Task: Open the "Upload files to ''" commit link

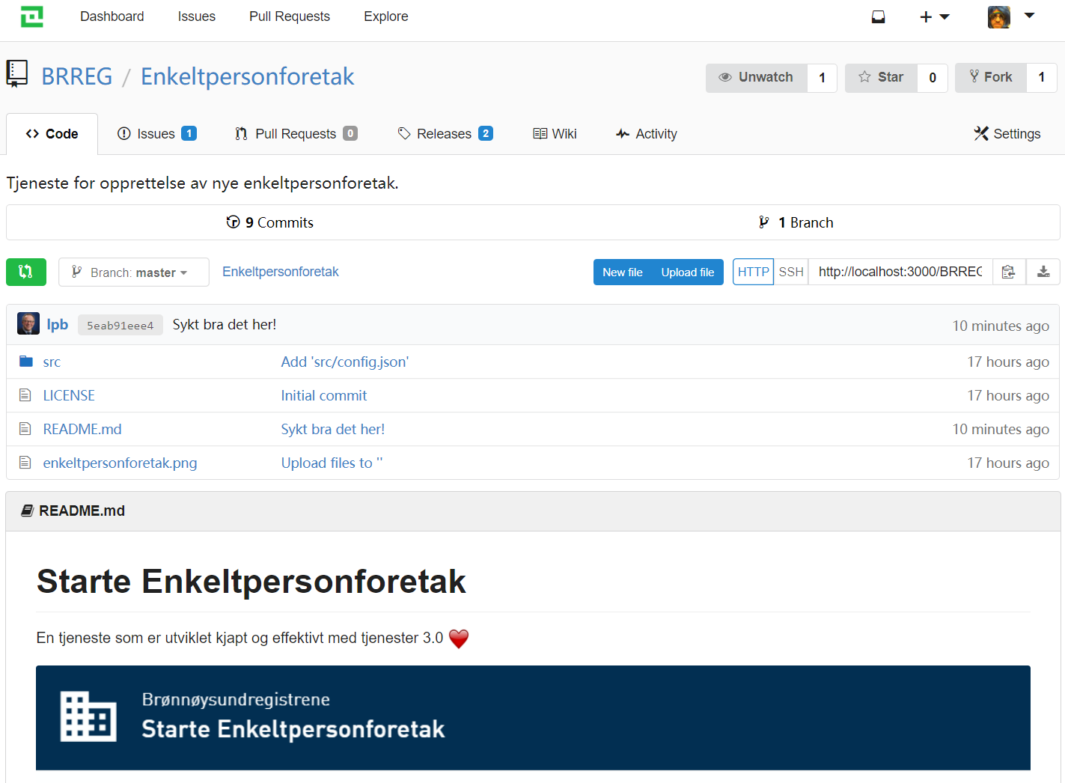Action: click(x=332, y=463)
